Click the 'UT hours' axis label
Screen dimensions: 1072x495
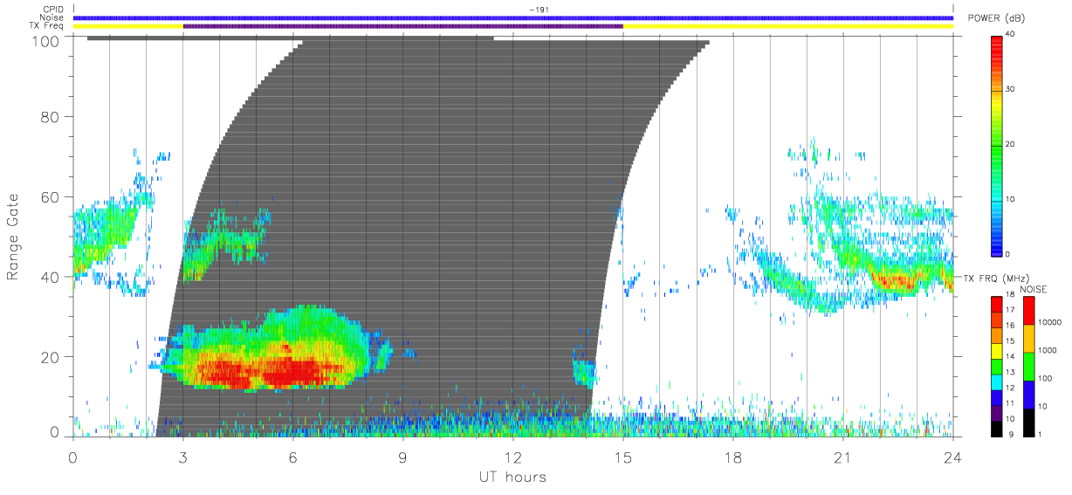tap(512, 477)
